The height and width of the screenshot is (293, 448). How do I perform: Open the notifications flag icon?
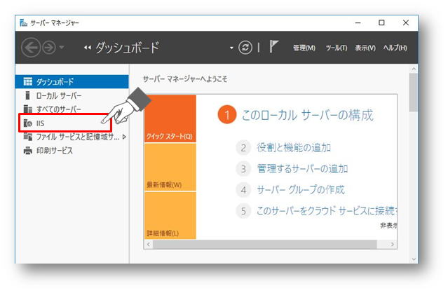point(273,46)
